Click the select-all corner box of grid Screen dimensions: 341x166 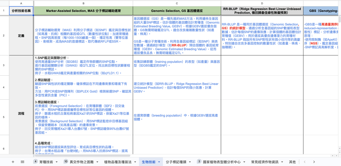pyautogui.click(x=5, y=3)
